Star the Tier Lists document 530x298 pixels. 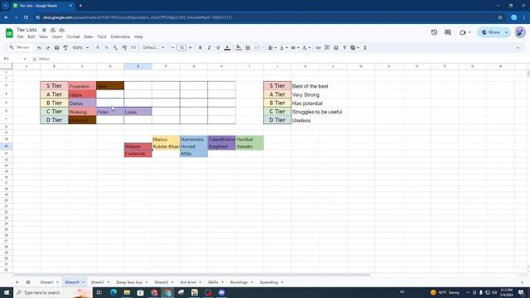(x=44, y=30)
